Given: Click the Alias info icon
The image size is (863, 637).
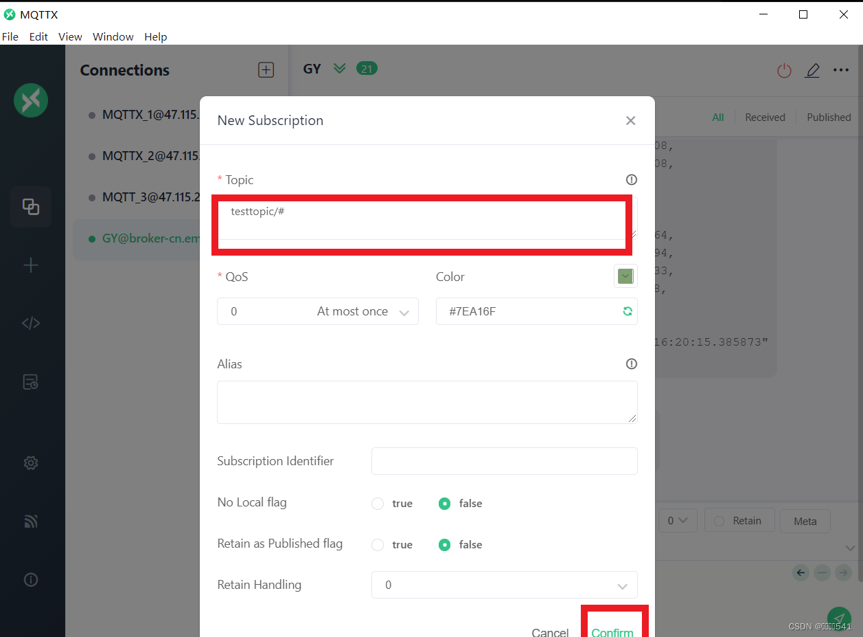Looking at the screenshot, I should [632, 364].
